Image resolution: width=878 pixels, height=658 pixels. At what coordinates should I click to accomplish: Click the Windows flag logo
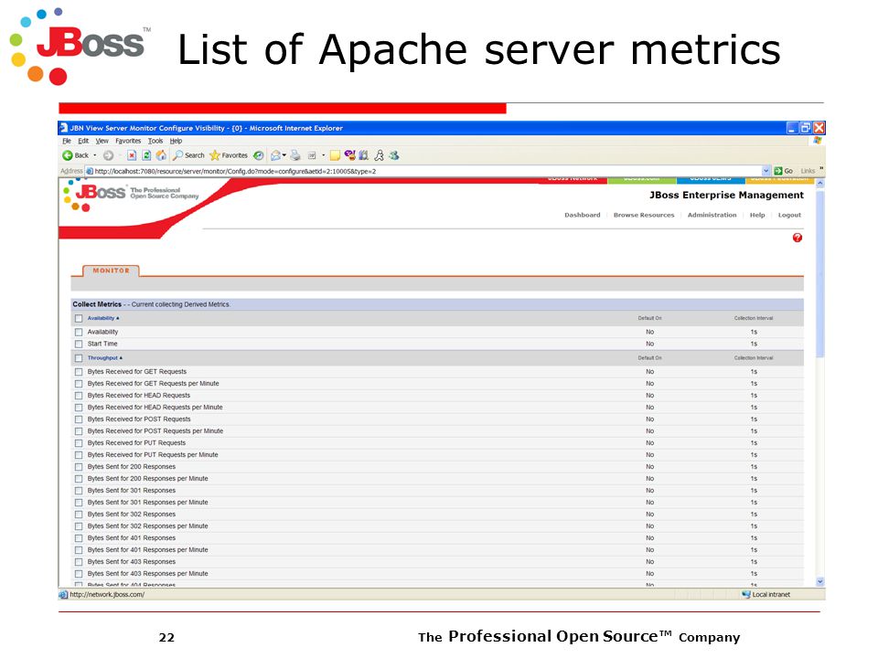coord(818,141)
